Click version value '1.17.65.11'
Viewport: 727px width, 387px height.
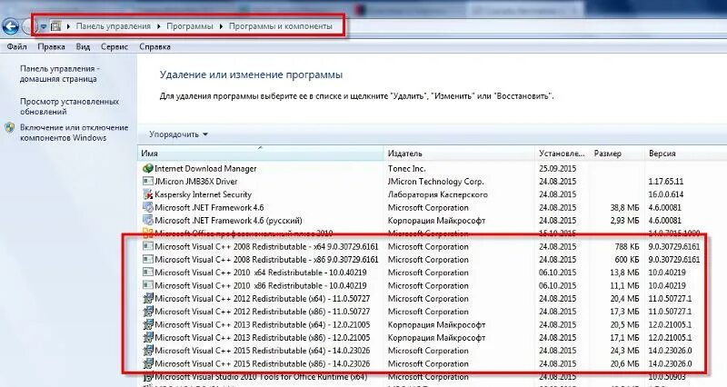coord(666,182)
